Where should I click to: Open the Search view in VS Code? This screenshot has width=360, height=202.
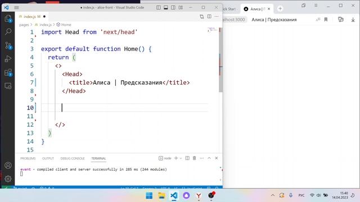coord(8,31)
